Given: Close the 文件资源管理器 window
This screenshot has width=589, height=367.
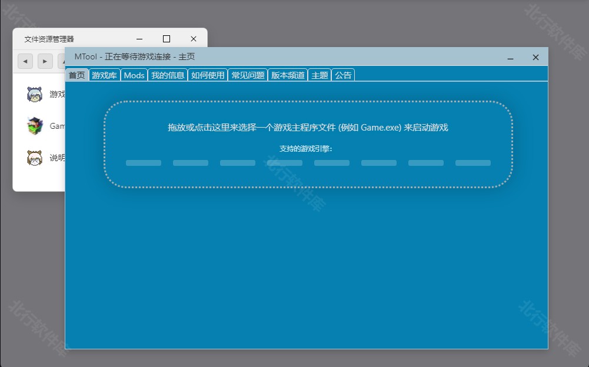Looking at the screenshot, I should tap(193, 39).
